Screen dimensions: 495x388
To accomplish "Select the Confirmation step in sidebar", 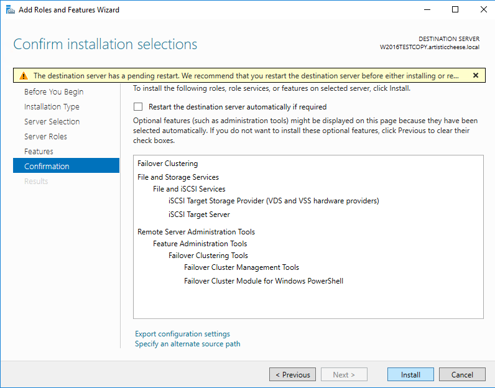I will [47, 167].
